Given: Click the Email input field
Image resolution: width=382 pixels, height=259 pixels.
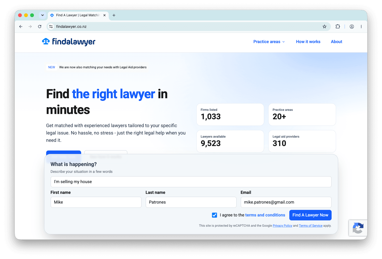Looking at the screenshot, I should (x=286, y=202).
